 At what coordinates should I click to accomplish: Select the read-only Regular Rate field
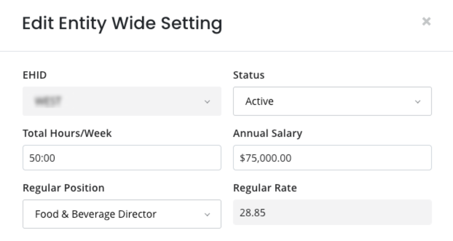[x=332, y=213]
